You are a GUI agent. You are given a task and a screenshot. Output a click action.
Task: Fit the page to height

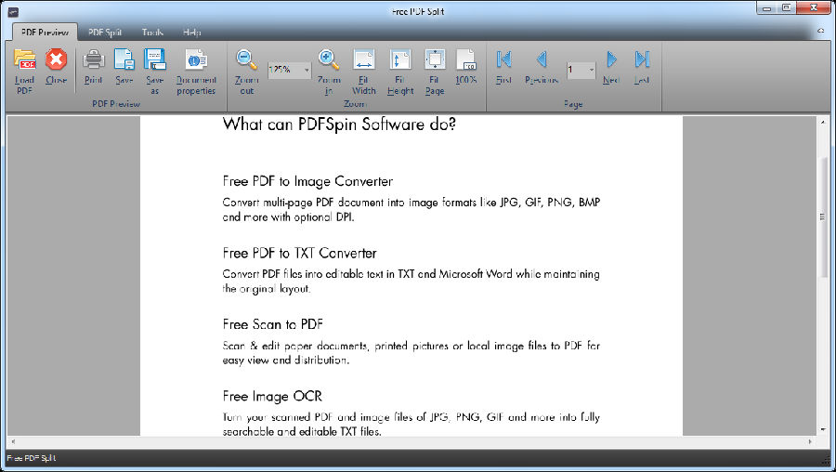(400, 60)
